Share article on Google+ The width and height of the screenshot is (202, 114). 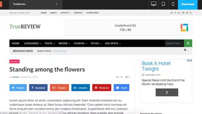(x=59, y=88)
